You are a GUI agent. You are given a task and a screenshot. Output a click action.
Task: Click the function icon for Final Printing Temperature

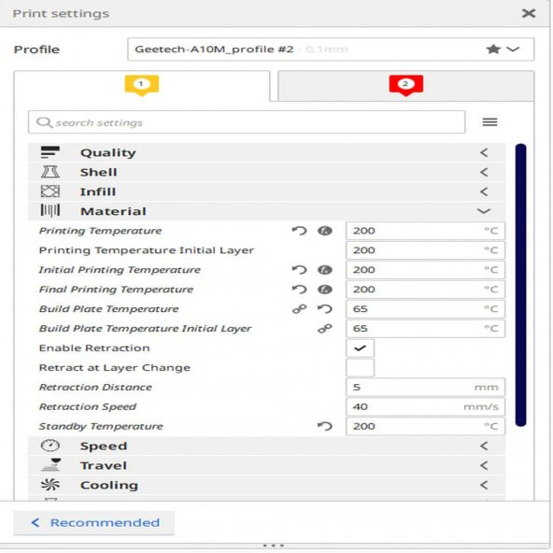click(325, 290)
